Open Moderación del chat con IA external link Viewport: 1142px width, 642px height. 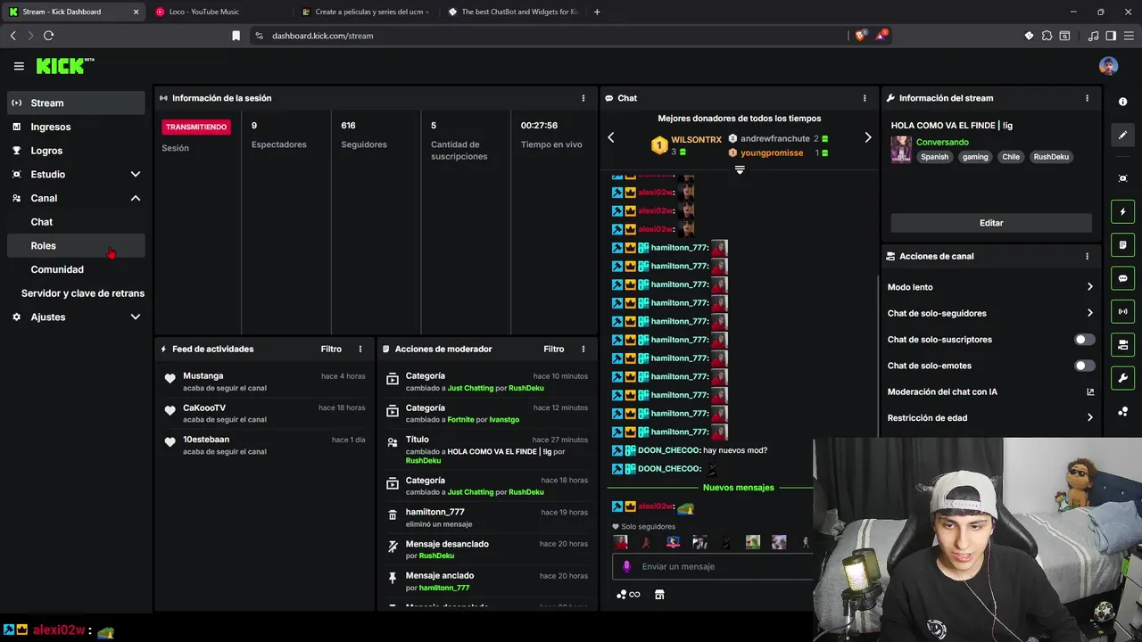tap(1090, 391)
